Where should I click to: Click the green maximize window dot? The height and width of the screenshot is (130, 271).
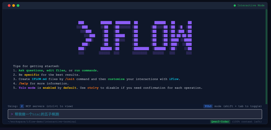coord(18,6)
